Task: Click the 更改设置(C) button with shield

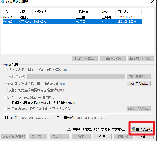Action: pyautogui.click(x=142, y=129)
